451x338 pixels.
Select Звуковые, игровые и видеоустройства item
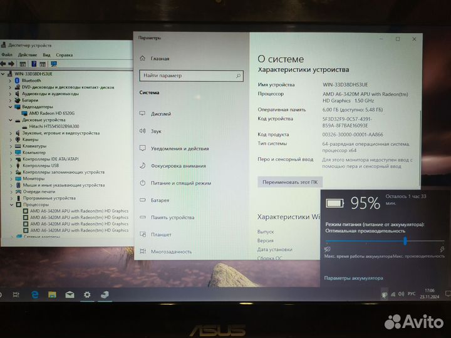pos(61,133)
